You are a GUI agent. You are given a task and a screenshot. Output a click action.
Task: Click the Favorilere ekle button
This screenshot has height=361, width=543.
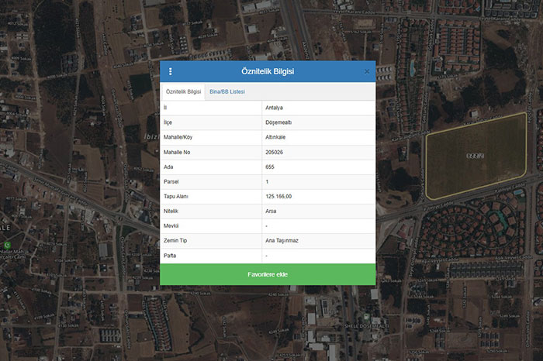[268, 274]
